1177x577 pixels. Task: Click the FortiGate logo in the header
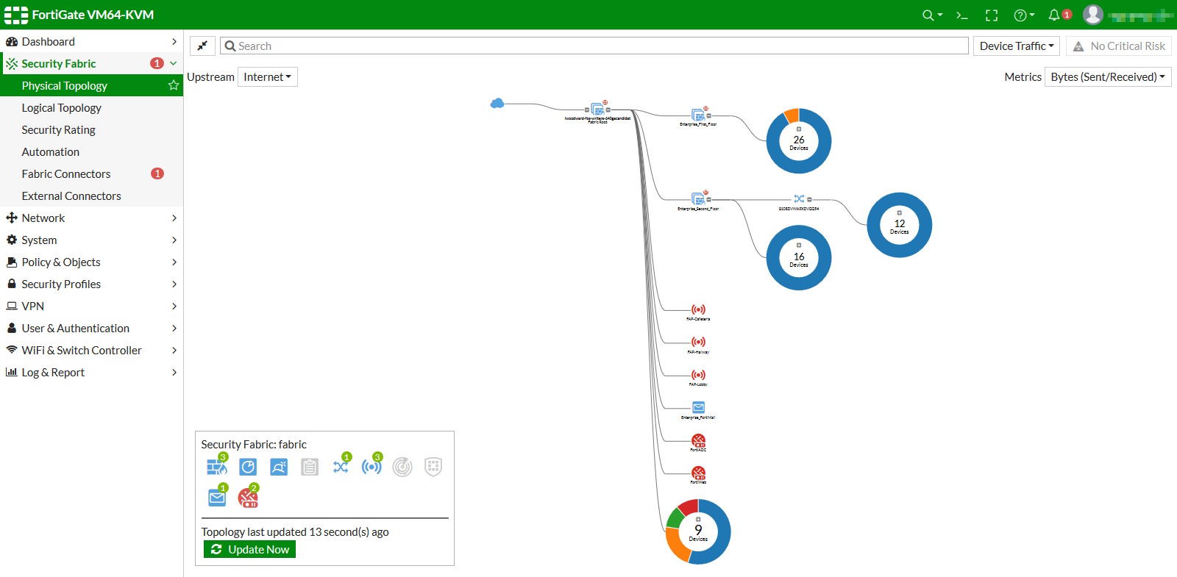tap(16, 15)
